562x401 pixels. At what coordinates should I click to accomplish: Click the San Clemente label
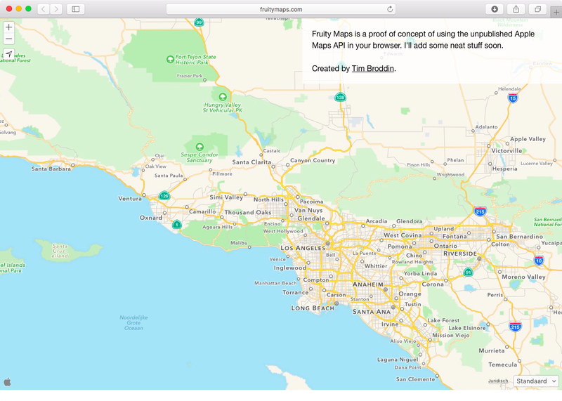pos(415,379)
